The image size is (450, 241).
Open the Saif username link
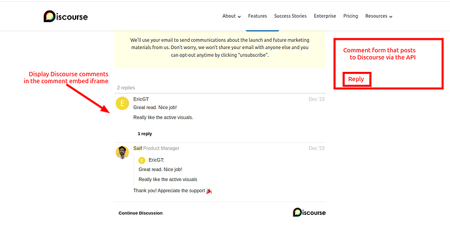[138, 148]
